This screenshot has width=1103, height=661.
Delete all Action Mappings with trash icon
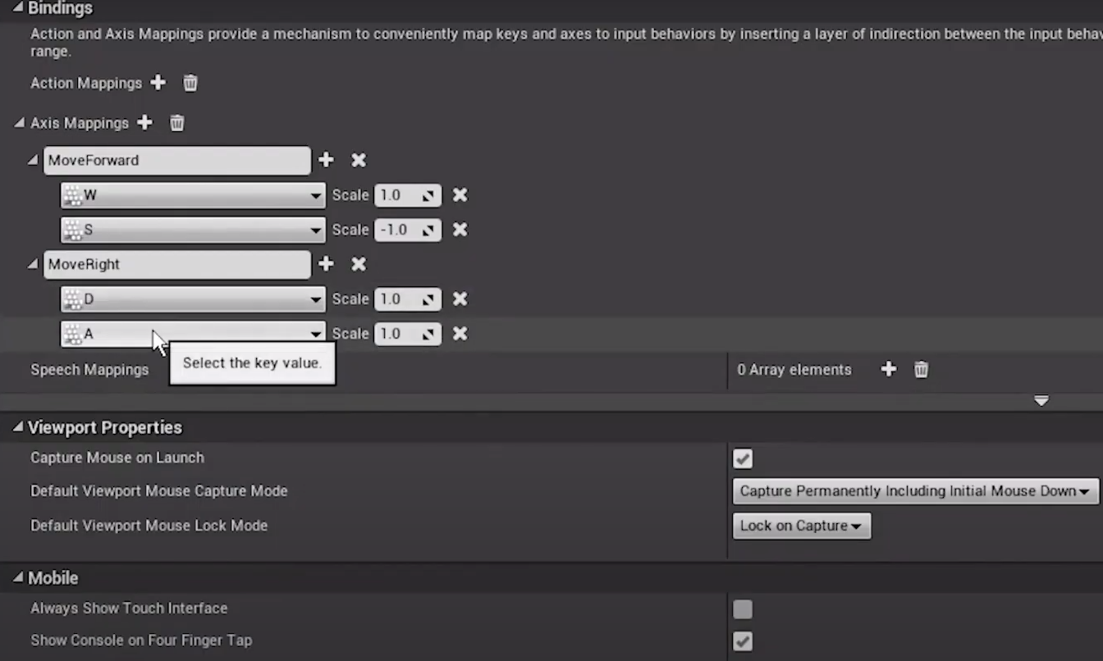pos(190,83)
